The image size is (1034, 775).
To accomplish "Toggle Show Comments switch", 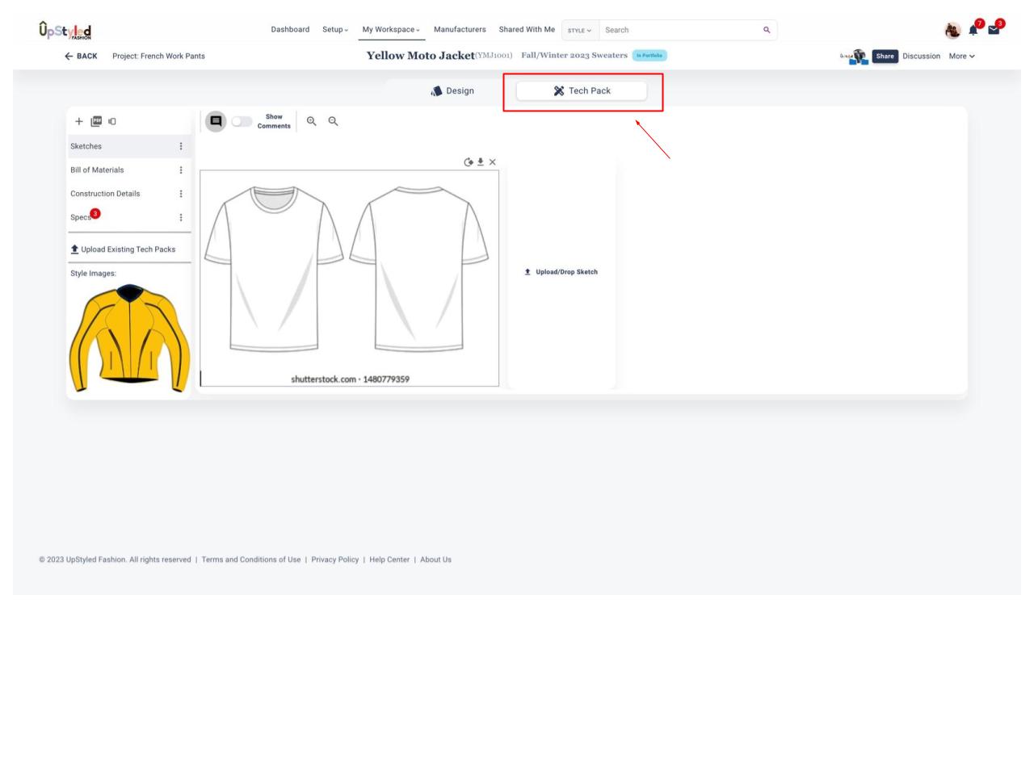I will click(x=242, y=121).
